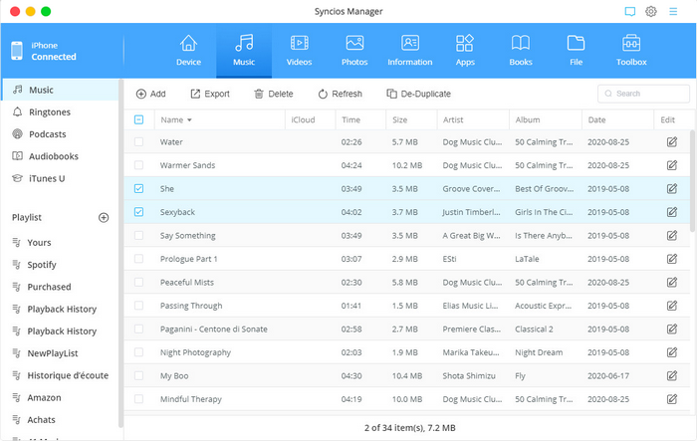Edit info for the Water track
The image size is (697, 441).
pyautogui.click(x=672, y=141)
